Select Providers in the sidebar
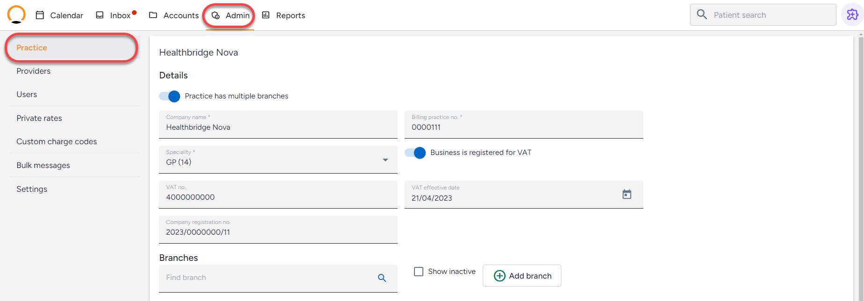 tap(75, 71)
